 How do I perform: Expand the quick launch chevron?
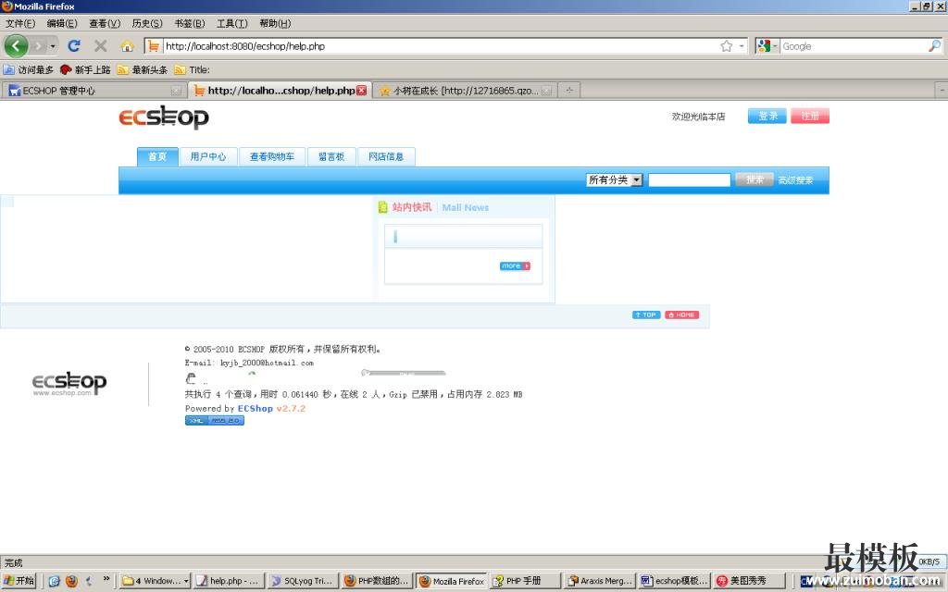point(106,579)
